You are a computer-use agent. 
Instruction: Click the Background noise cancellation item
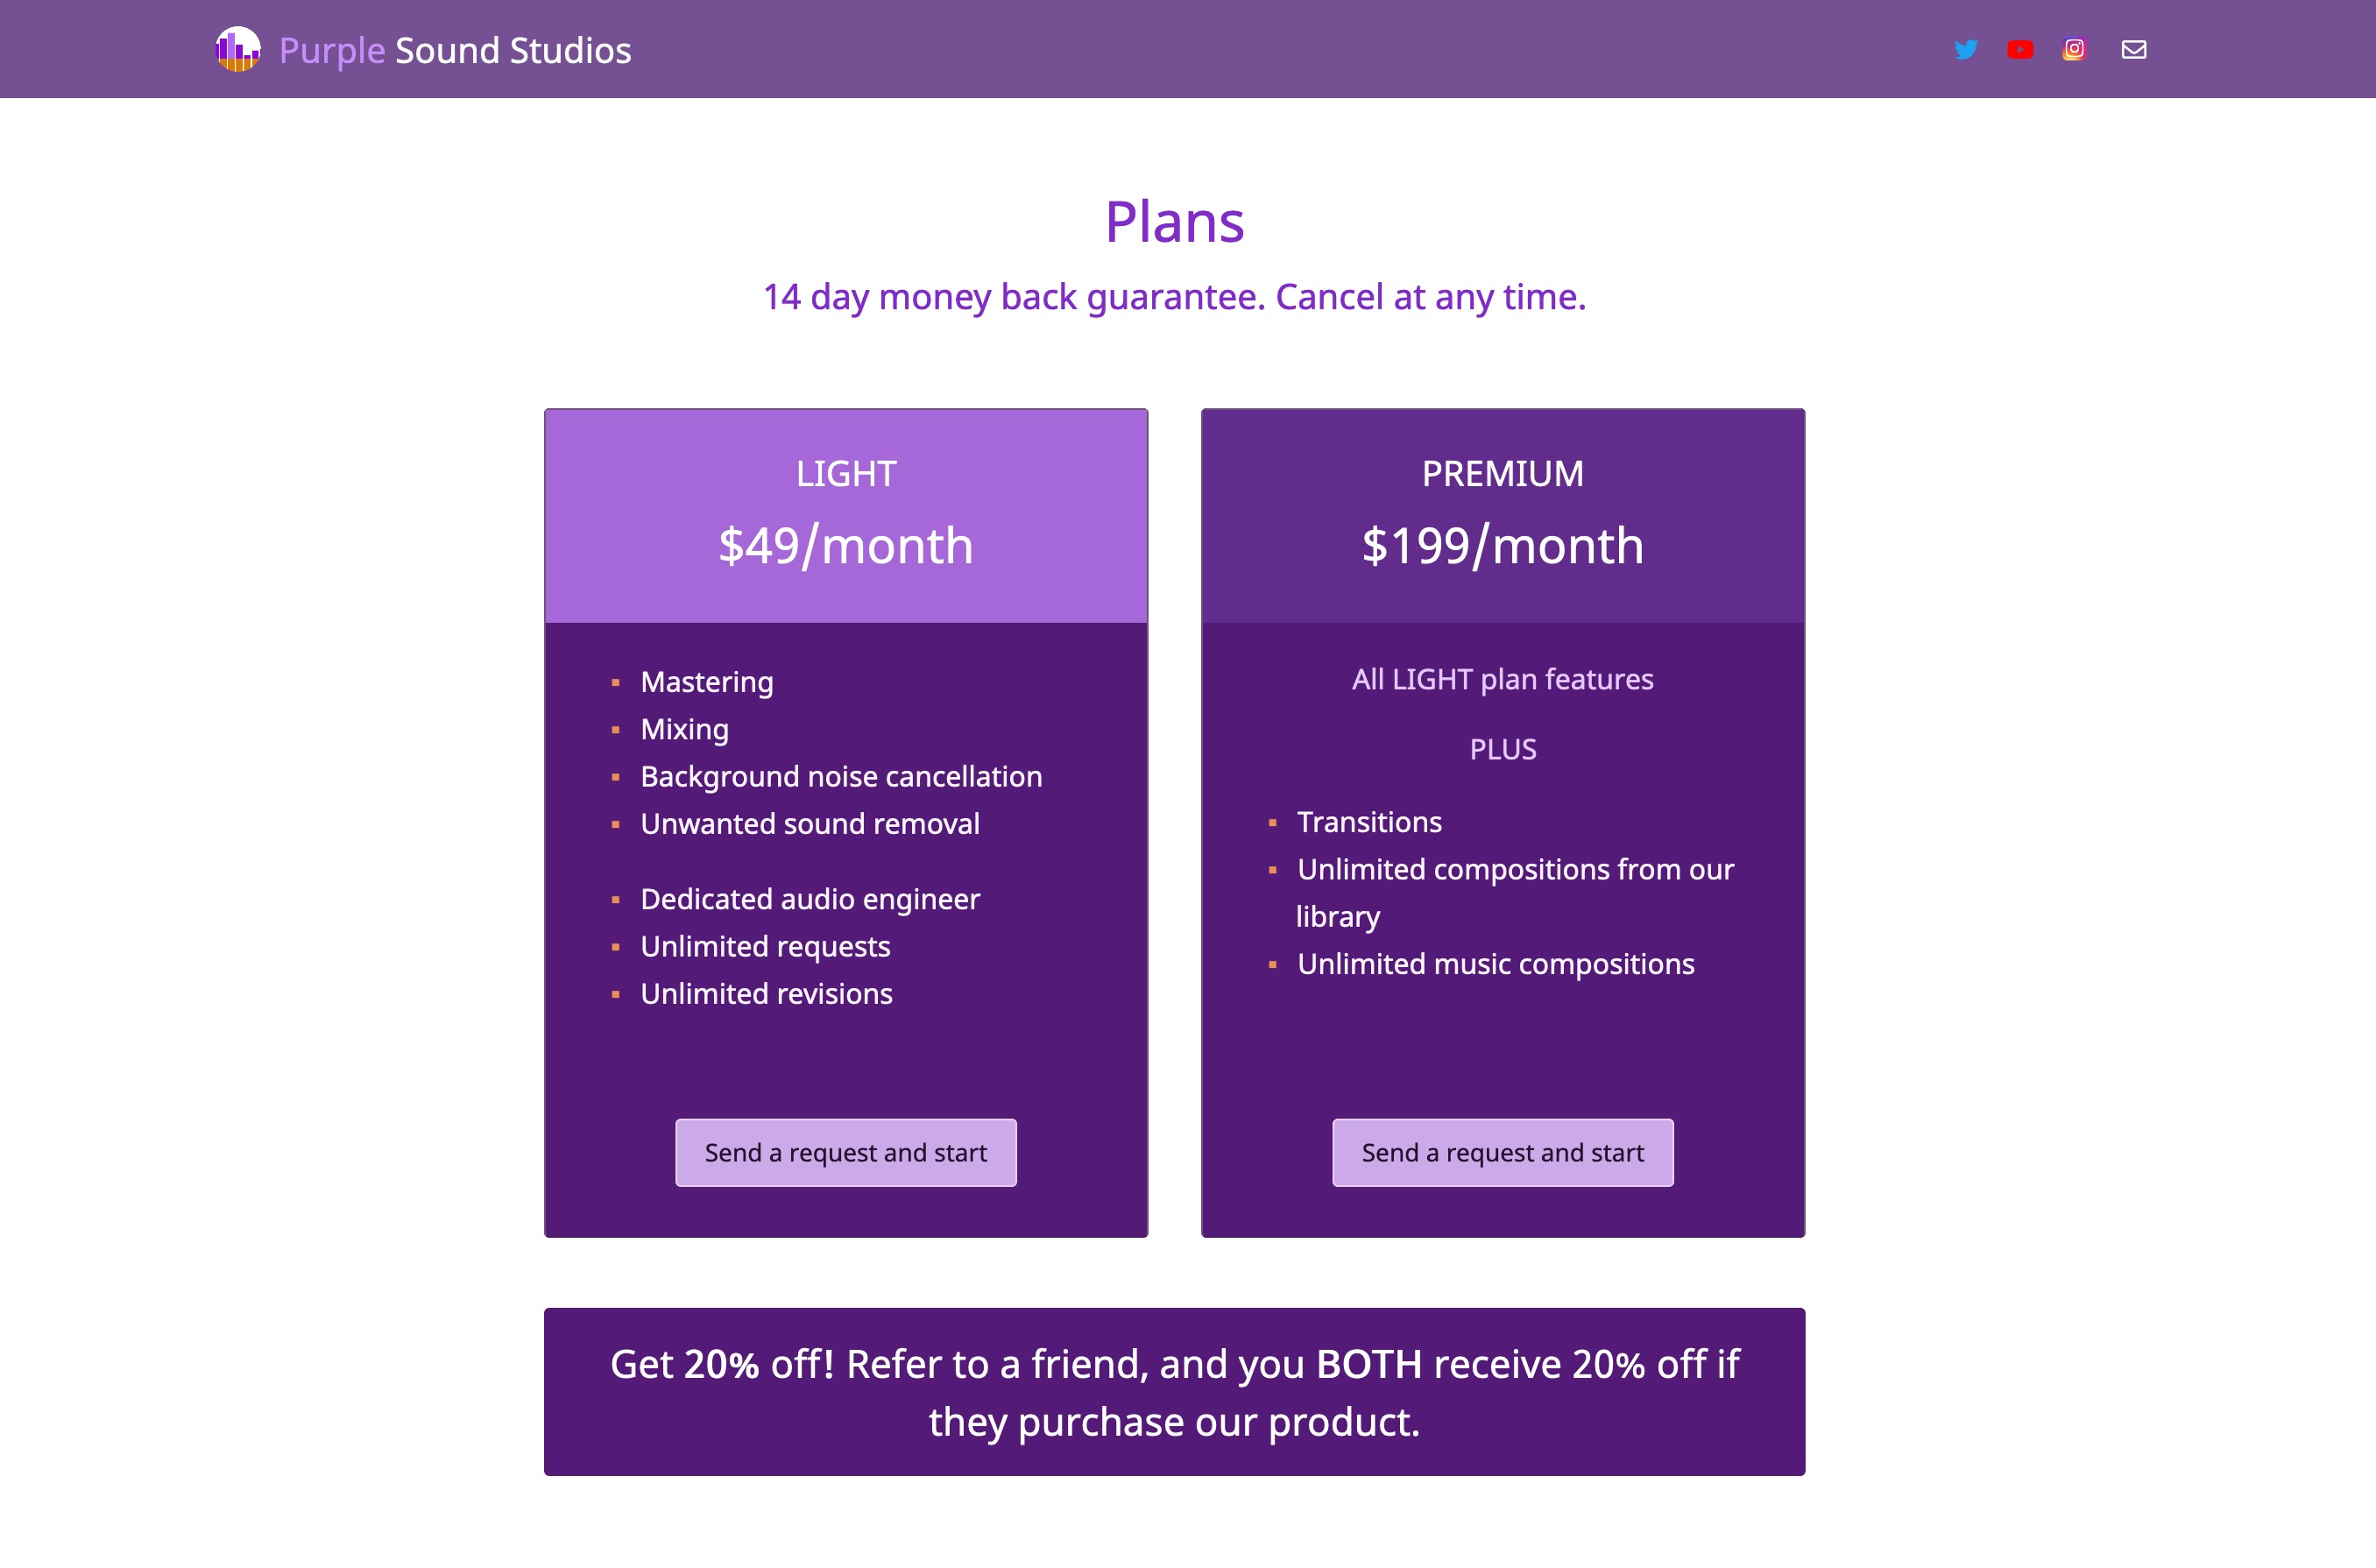click(841, 777)
